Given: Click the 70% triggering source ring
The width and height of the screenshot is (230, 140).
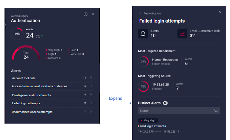Looking at the screenshot, I should click(143, 86).
